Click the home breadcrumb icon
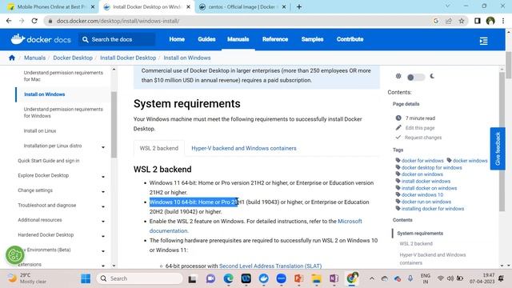 point(12,58)
